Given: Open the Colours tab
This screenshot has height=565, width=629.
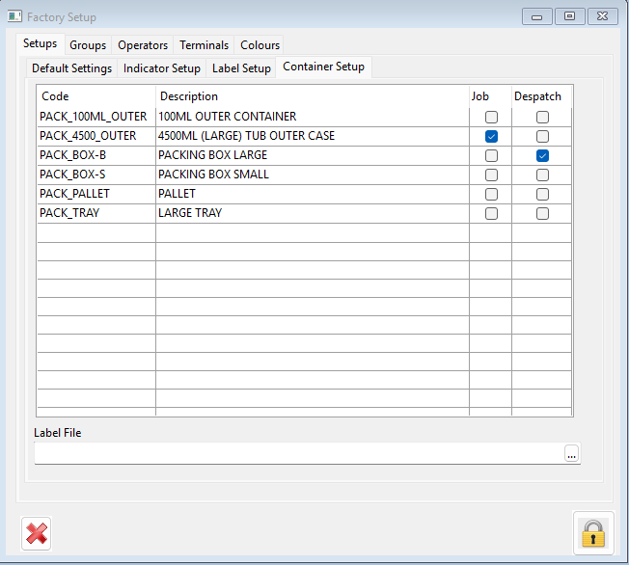Looking at the screenshot, I should point(260,45).
